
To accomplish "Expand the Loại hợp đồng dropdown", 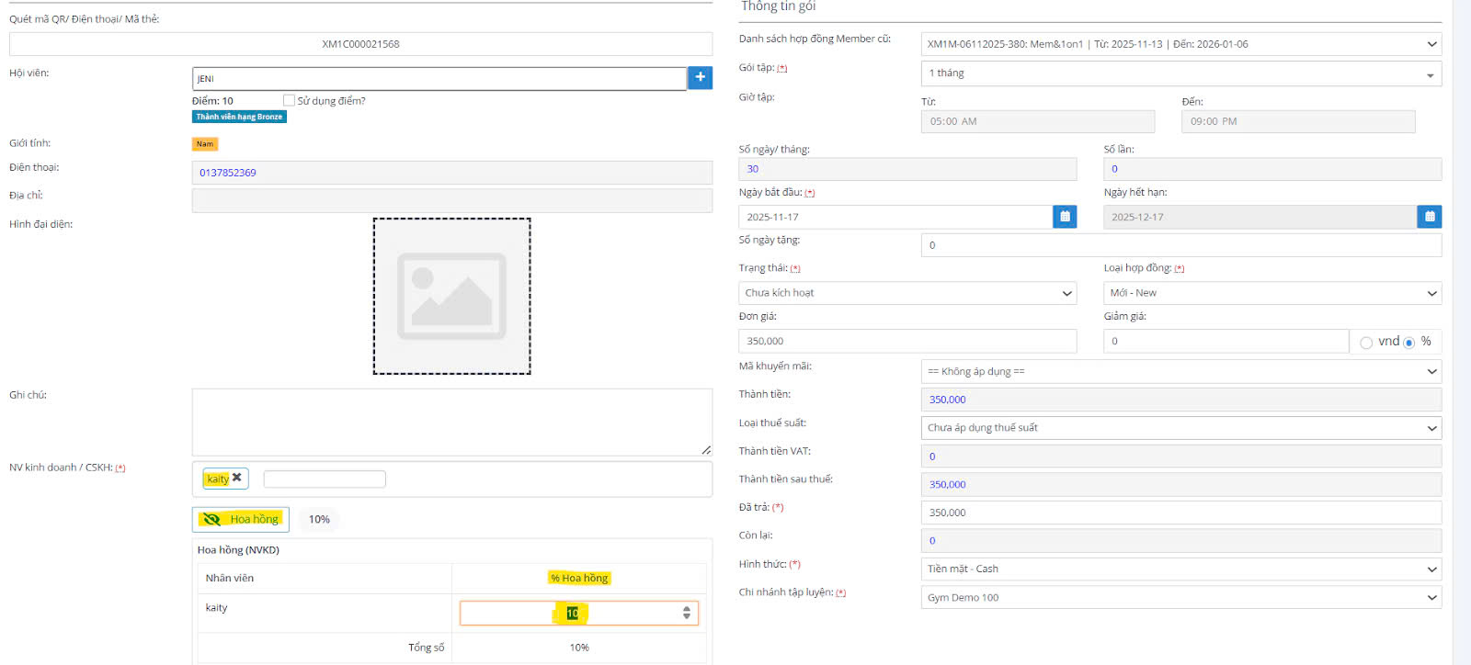I will (x=1271, y=293).
